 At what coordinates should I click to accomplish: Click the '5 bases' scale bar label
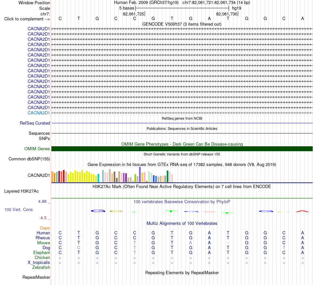pos(127,8)
